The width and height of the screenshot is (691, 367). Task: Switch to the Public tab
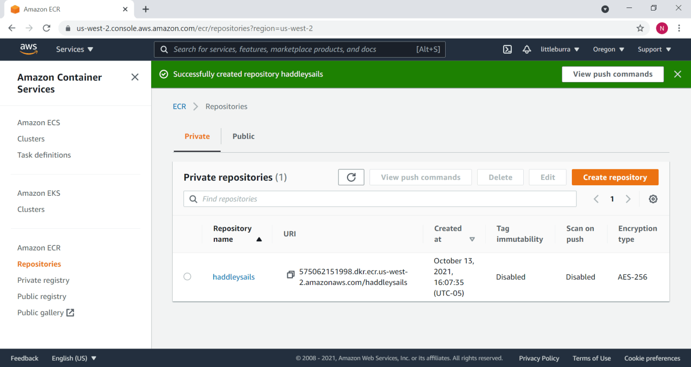coord(243,136)
